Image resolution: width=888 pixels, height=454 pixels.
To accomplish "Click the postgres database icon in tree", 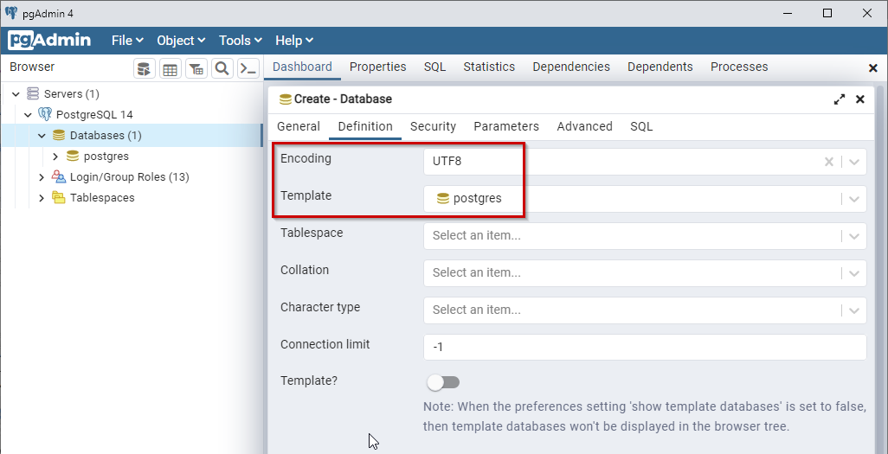I will tap(73, 157).
